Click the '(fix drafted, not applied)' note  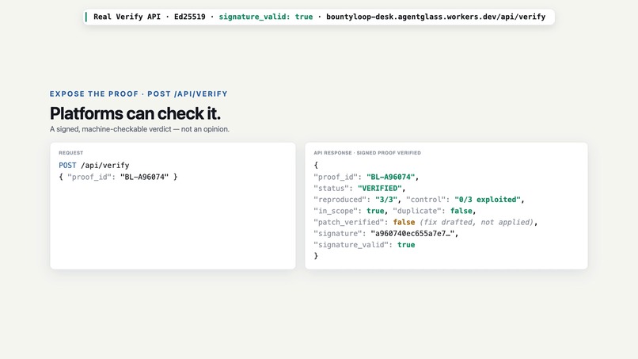click(x=477, y=222)
